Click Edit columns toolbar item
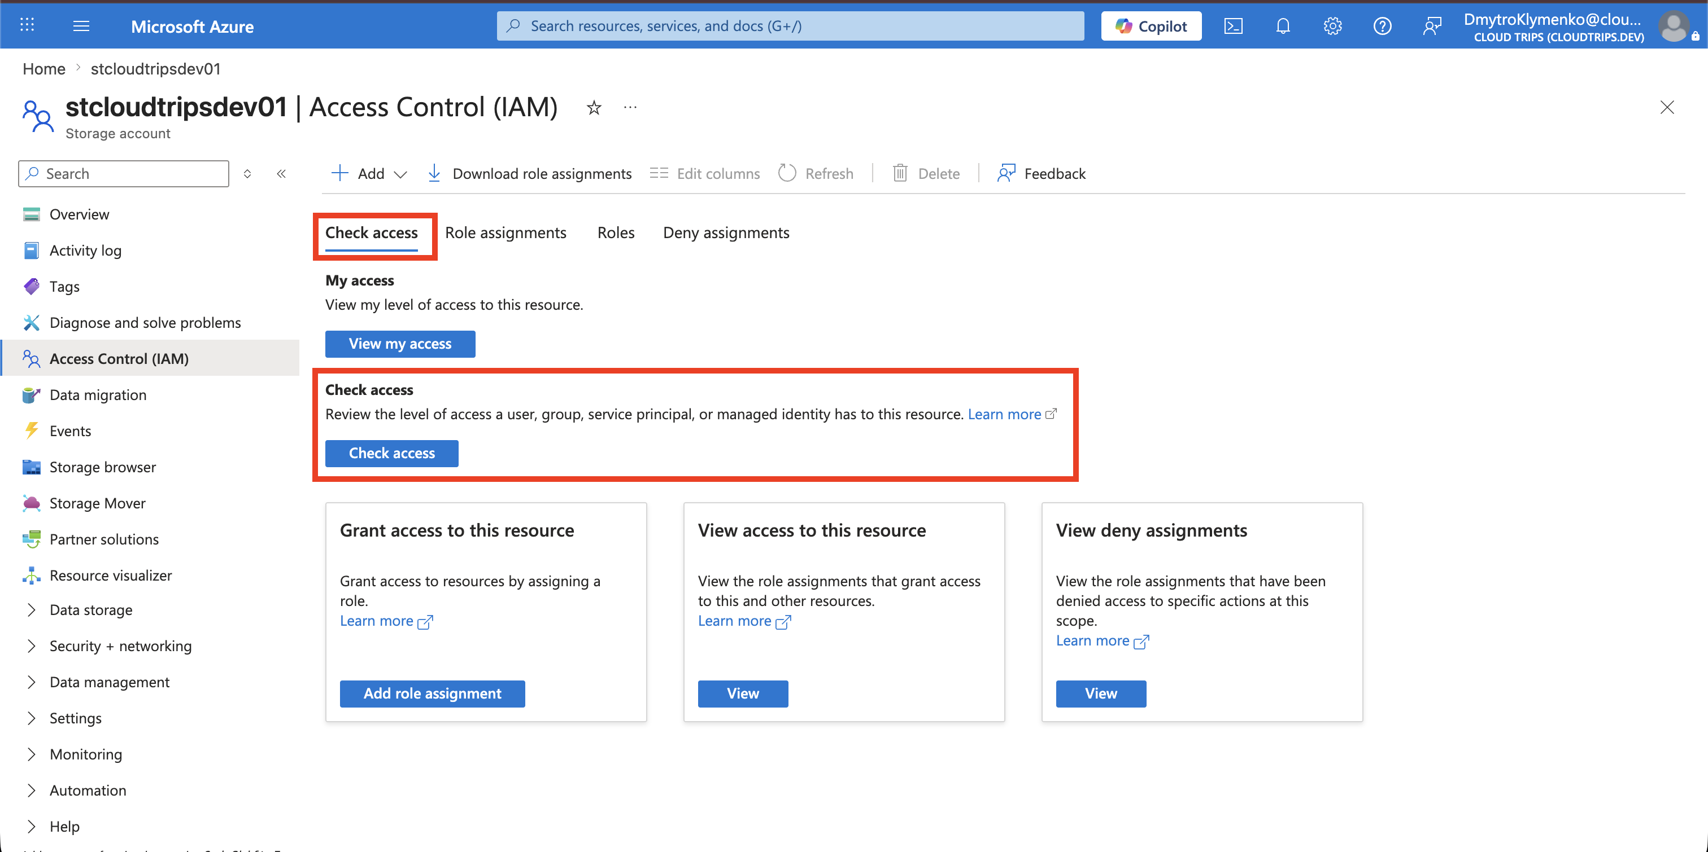 [704, 174]
